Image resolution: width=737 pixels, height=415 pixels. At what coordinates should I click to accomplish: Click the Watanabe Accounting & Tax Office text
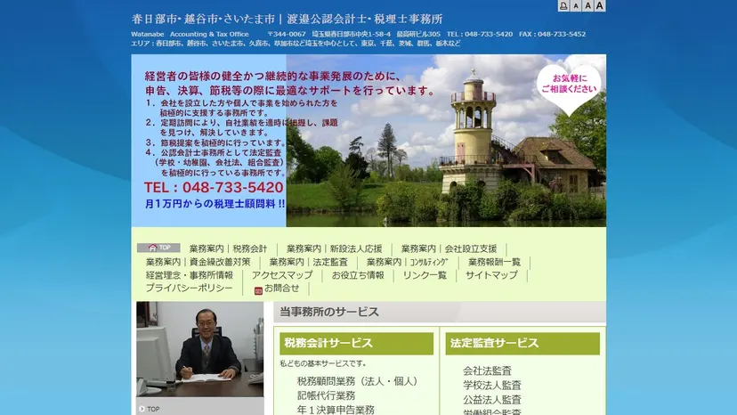pos(190,34)
